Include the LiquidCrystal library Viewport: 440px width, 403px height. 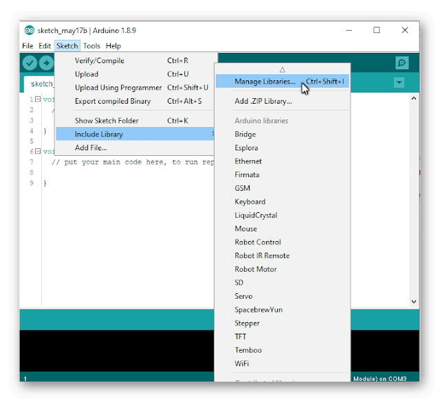[282, 215]
